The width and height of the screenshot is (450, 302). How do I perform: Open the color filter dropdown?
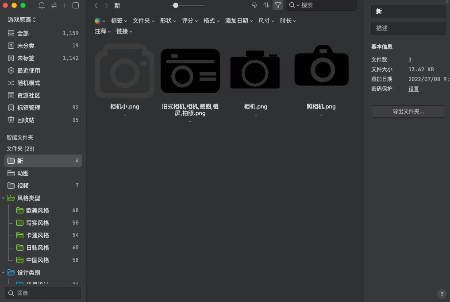100,21
